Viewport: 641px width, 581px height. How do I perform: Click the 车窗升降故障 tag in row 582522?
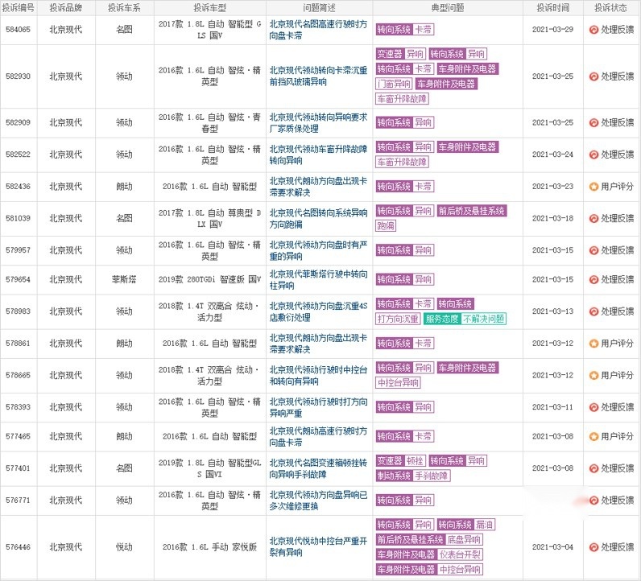click(x=402, y=162)
